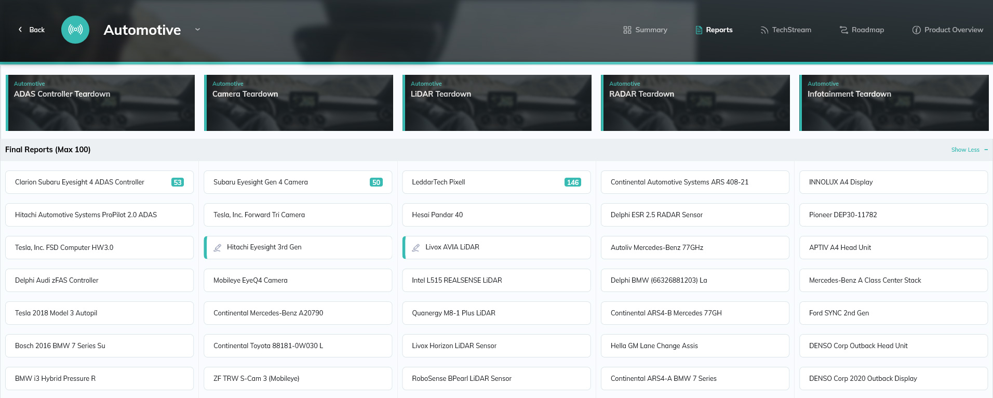Viewport: 993px width, 398px height.
Task: Click the teal Automotive sensor logo
Action: [x=75, y=30]
